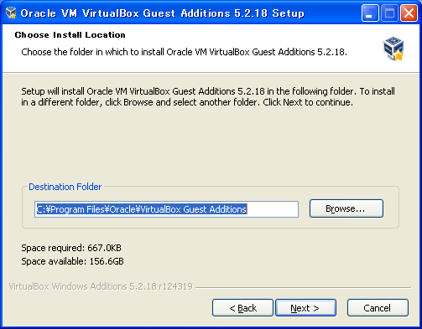Image resolution: width=422 pixels, height=329 pixels.
Task: Click the "Destination Folder" group label
Action: (65, 187)
